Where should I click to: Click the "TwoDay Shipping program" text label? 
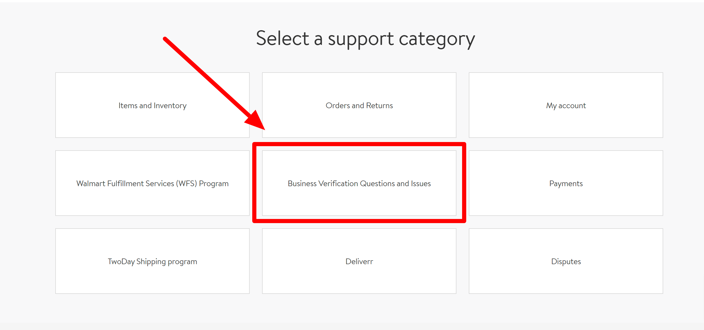[152, 262]
